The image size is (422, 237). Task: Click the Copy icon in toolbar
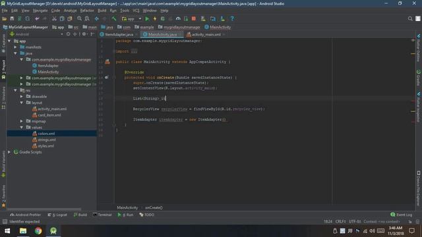[62, 19]
